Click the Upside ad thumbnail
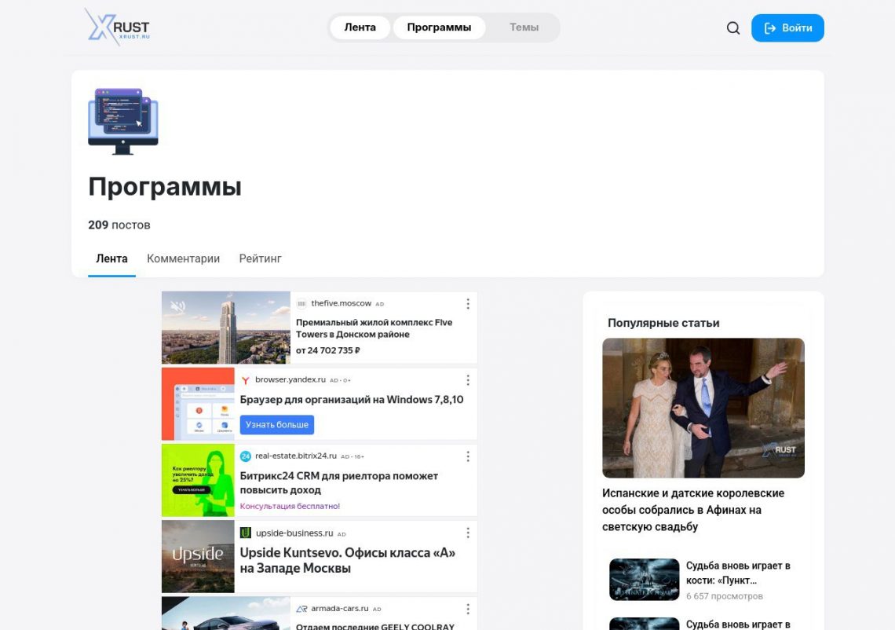Image resolution: width=895 pixels, height=630 pixels. pos(198,556)
